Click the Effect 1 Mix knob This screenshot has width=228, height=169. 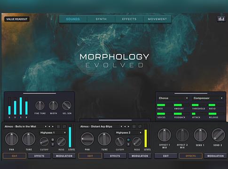165,135
